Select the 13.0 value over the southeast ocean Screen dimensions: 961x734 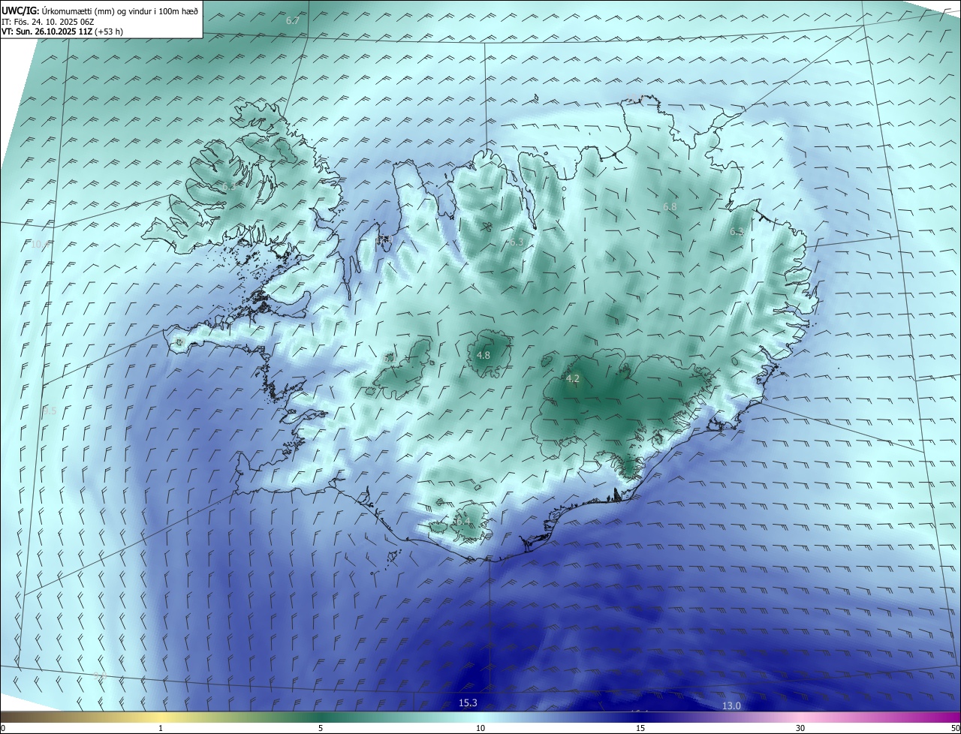click(x=731, y=705)
